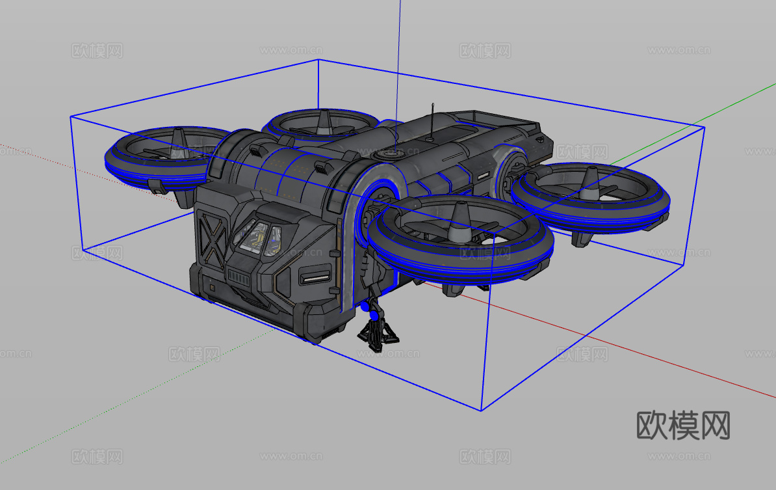This screenshot has height=490, width=776.
Task: Click the landing gear foot under fuselage
Action: (377, 334)
